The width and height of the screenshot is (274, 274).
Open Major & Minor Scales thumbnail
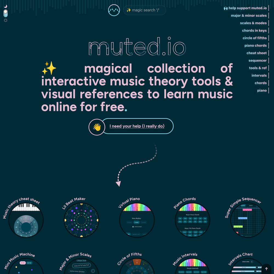point(81,266)
